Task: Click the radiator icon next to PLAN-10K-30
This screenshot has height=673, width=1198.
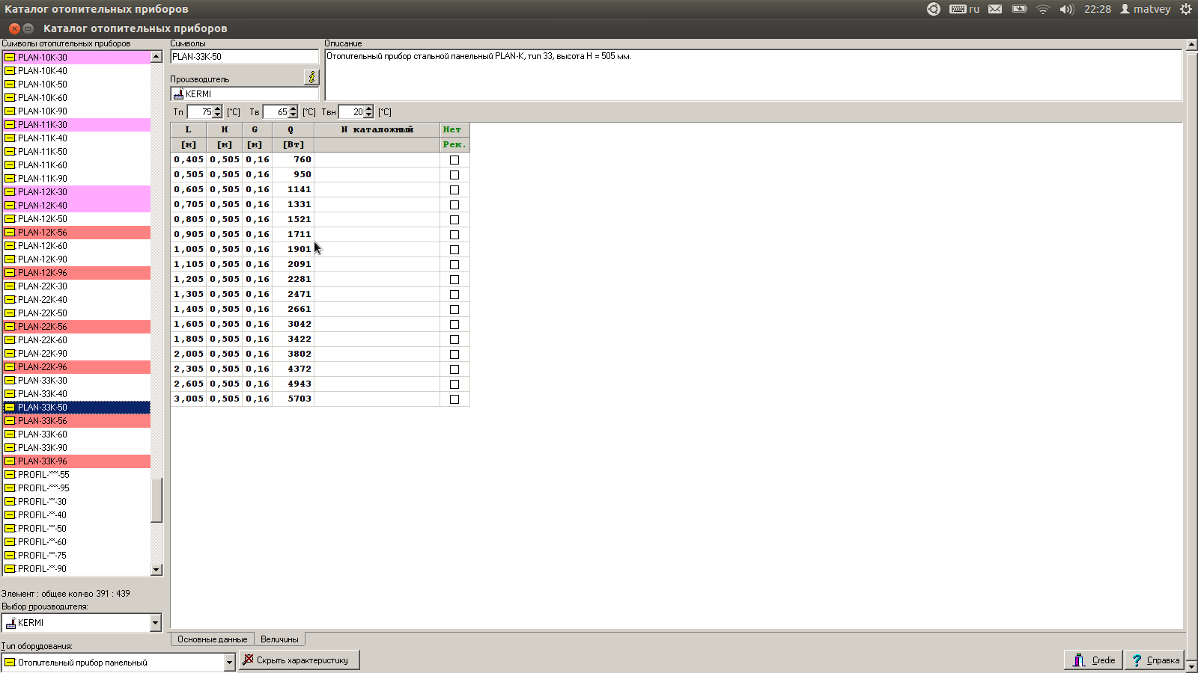Action: (10, 58)
